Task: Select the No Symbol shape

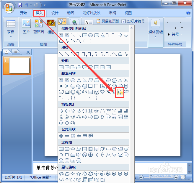Action: pos(79,92)
